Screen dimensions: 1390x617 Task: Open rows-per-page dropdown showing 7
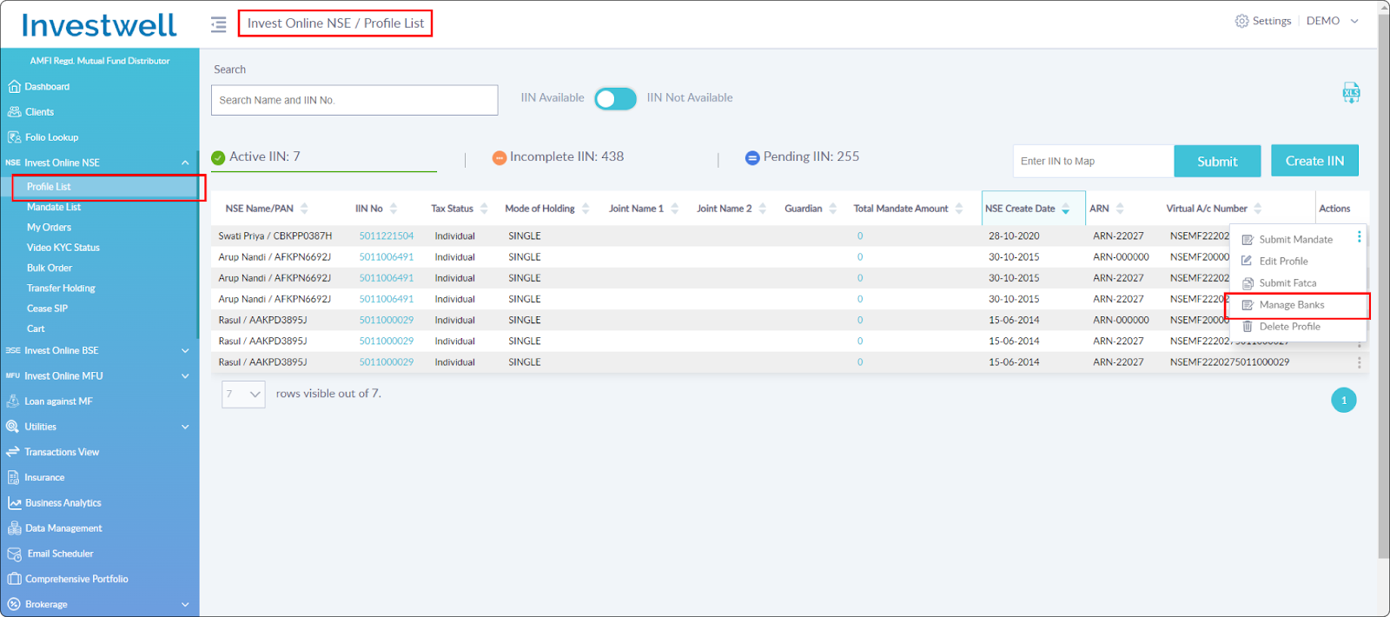coord(243,395)
